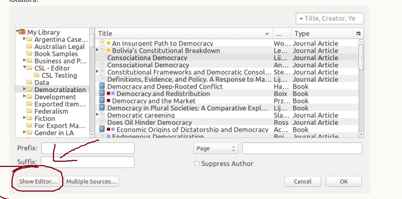Click the page number input field
Viewport: 402px width, 199px height.
point(302,149)
